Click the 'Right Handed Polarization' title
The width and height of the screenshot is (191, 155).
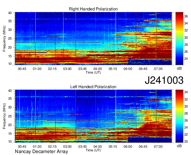(x=93, y=9)
